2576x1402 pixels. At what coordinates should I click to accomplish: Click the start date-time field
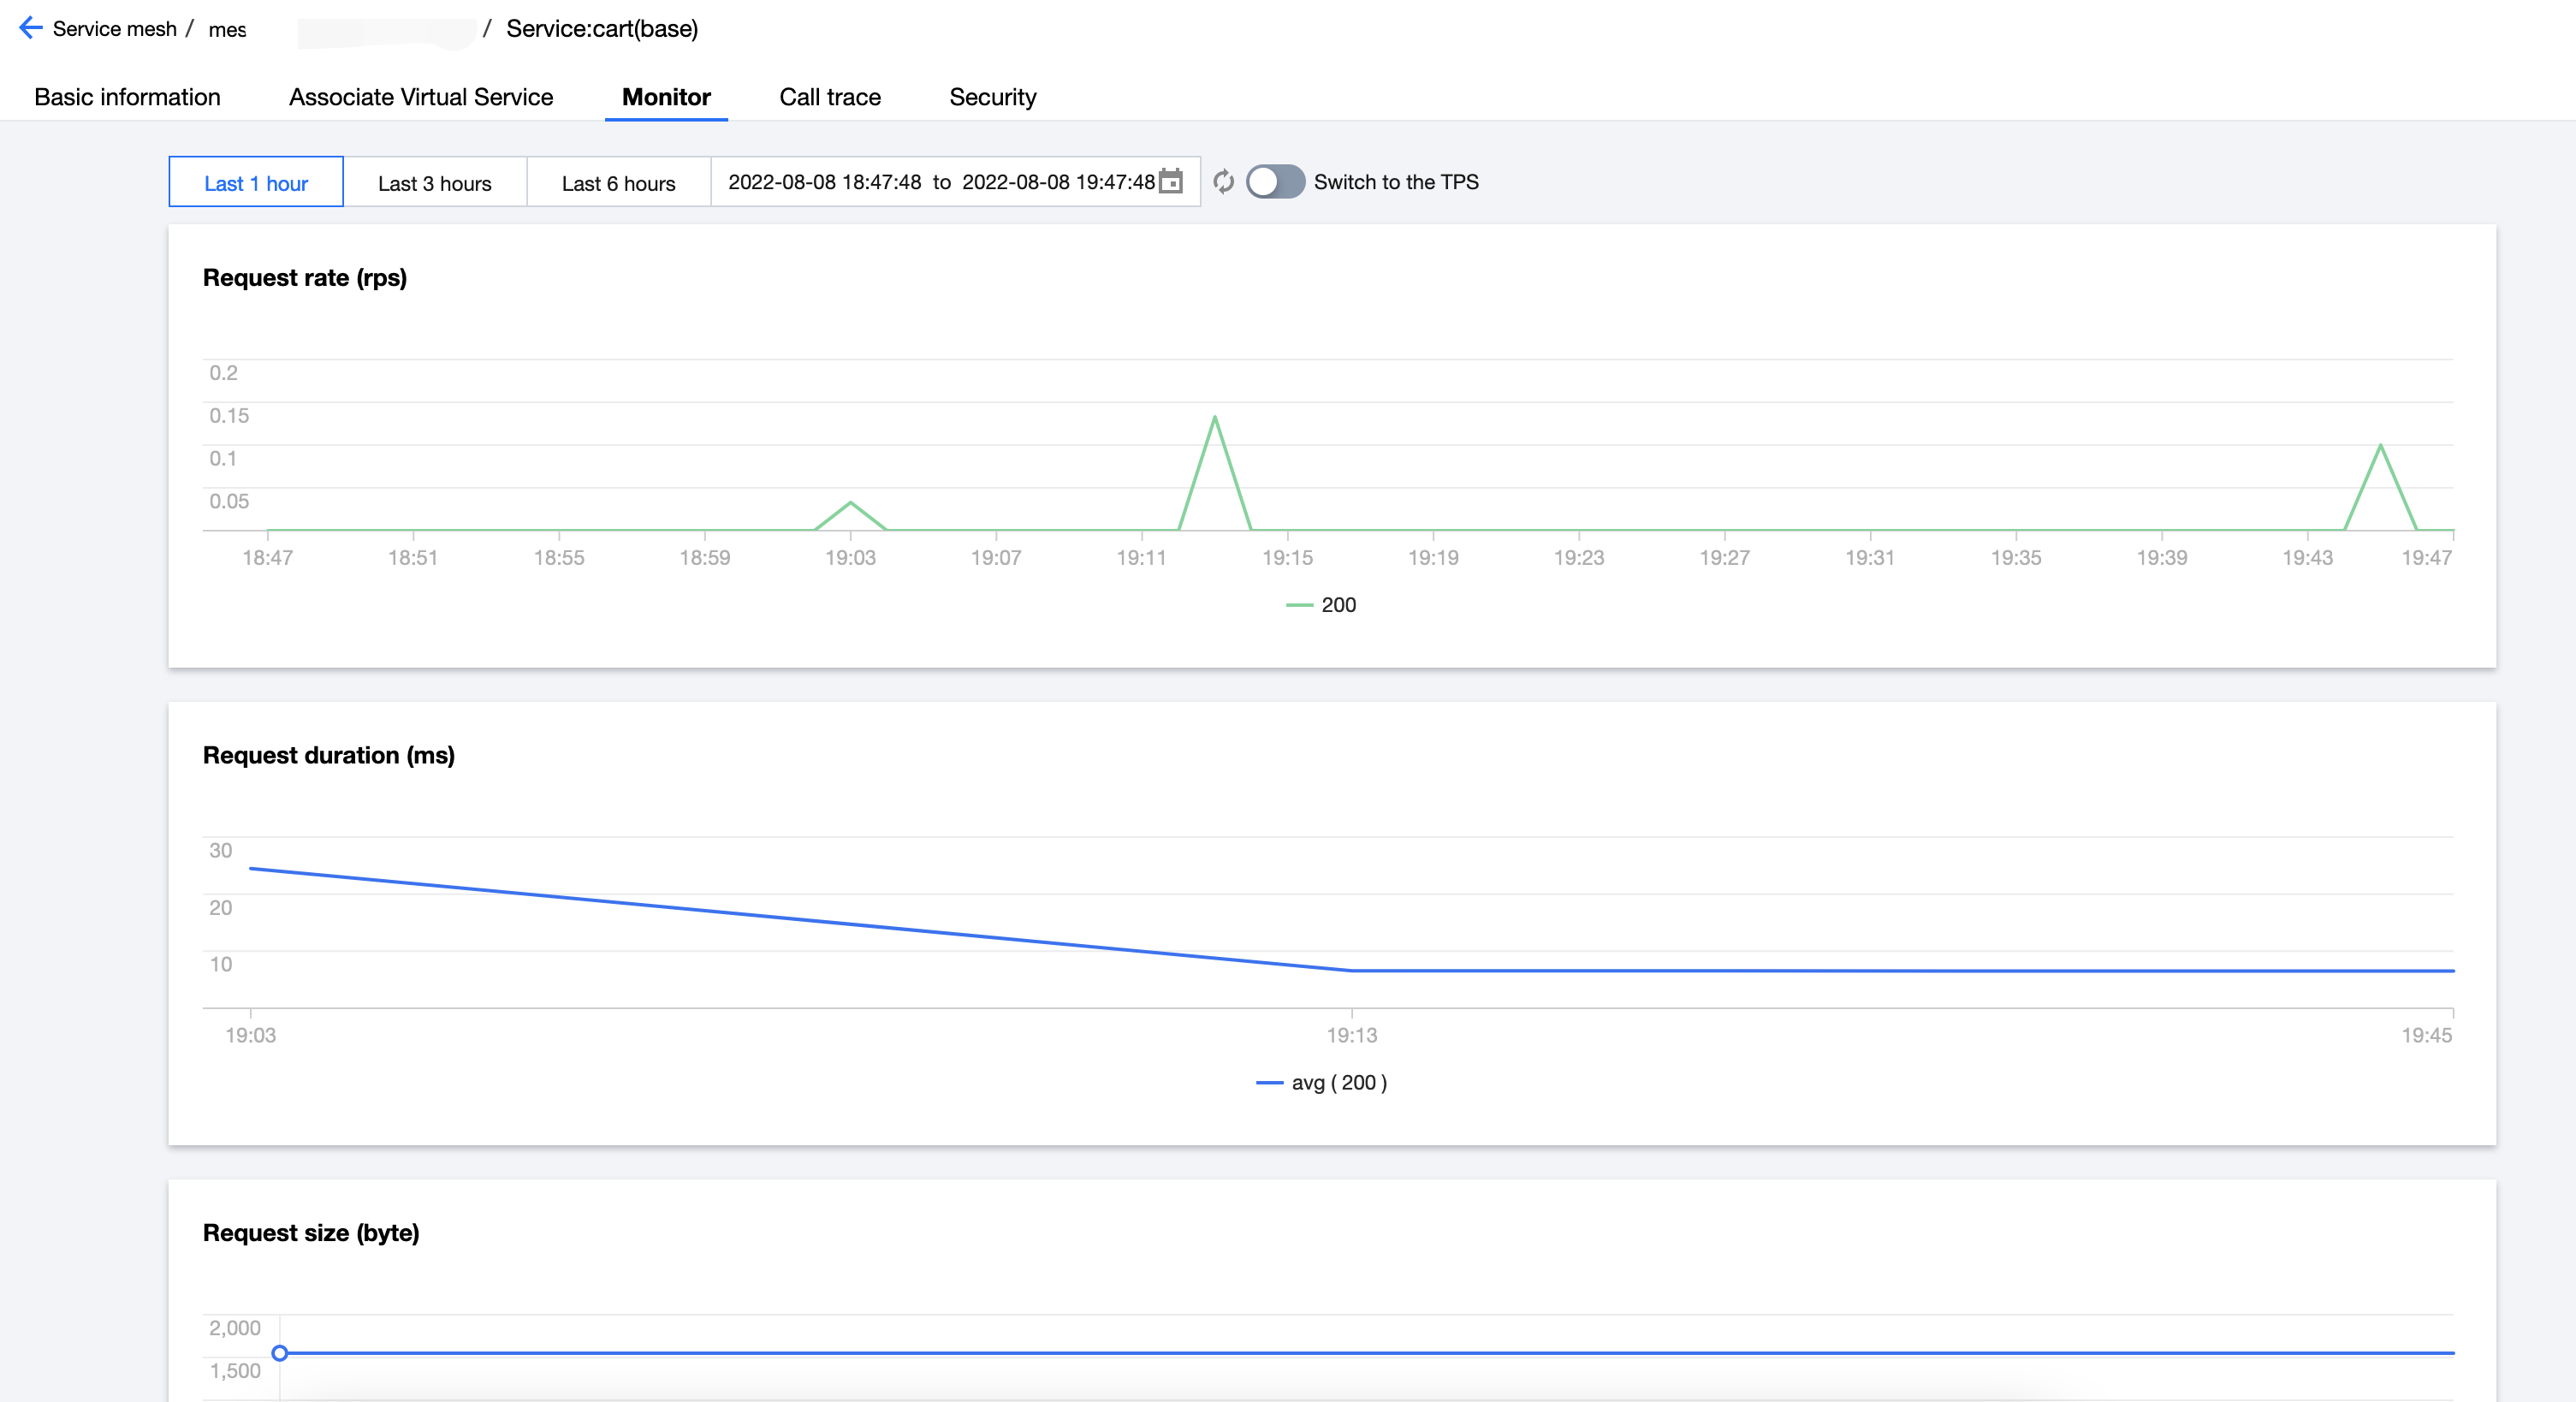click(x=824, y=182)
